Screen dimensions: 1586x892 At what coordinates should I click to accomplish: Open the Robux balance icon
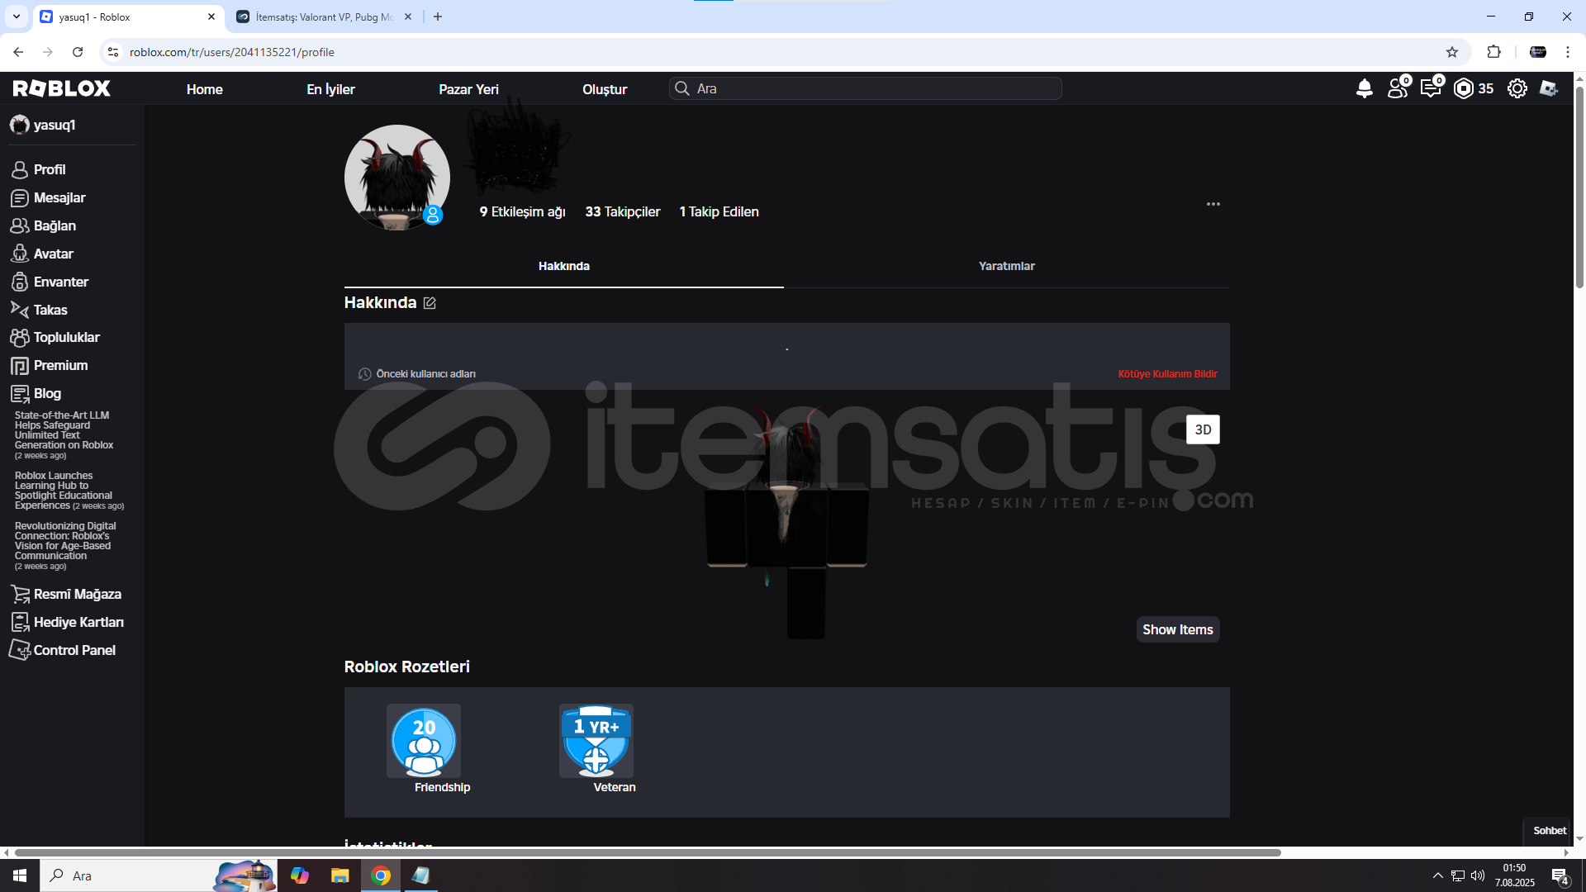tap(1463, 88)
